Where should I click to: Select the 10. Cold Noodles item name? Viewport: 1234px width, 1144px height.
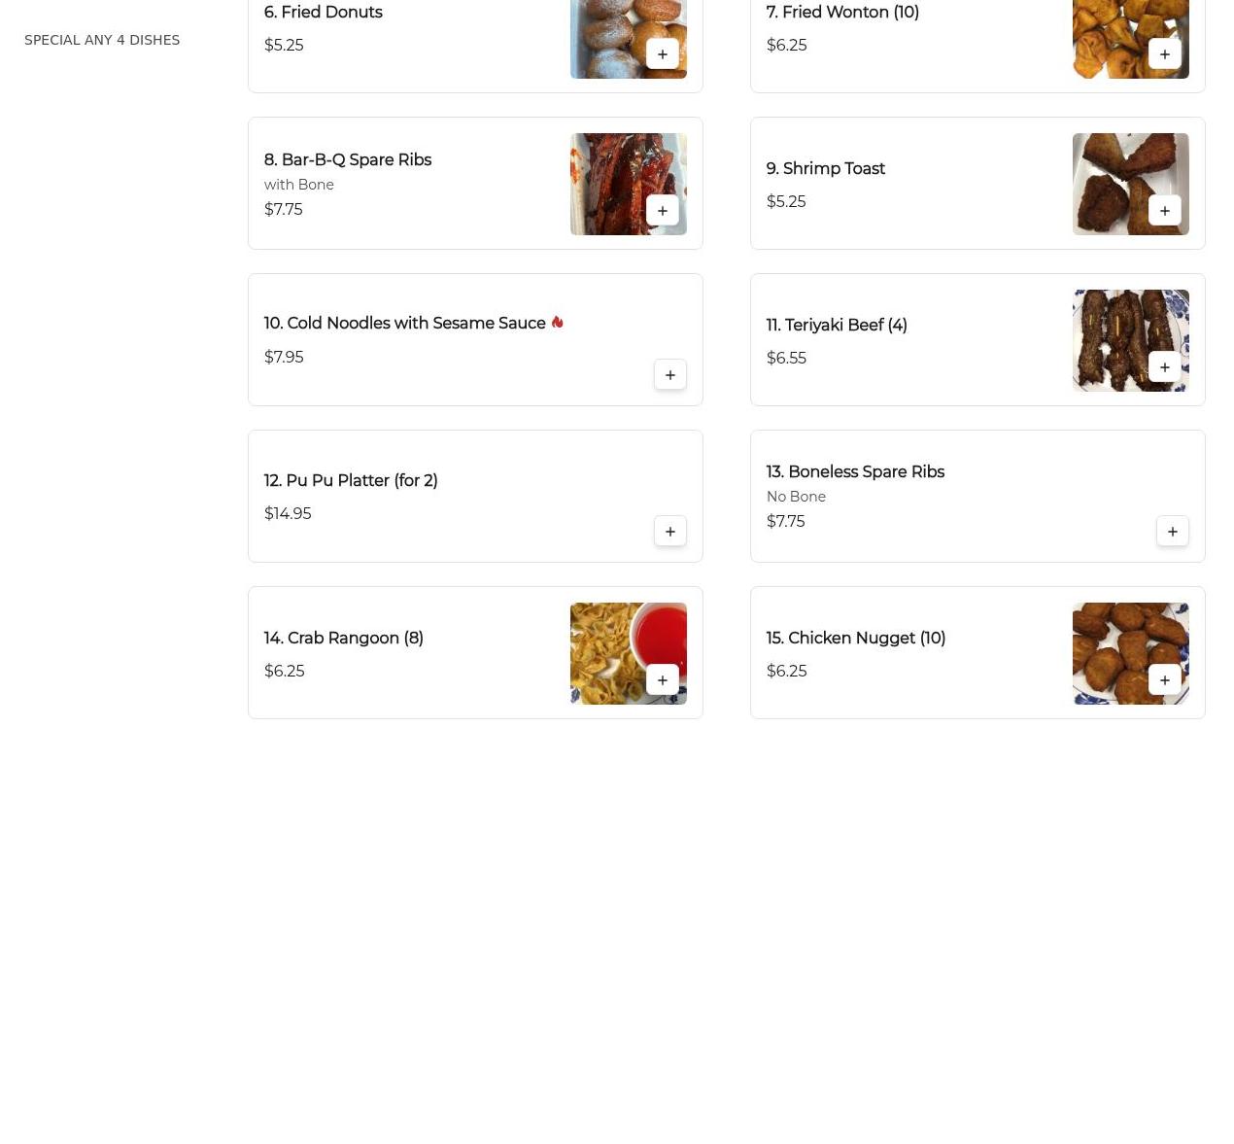[404, 324]
